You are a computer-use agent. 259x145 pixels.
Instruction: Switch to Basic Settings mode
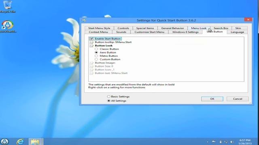(x=108, y=97)
